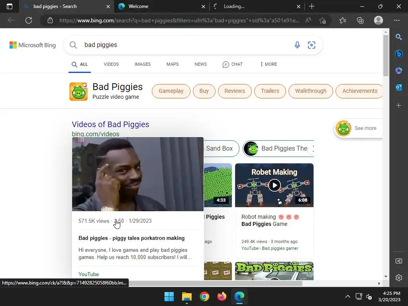Select the Bad Piggies Theme filter chip
The width and height of the screenshot is (408, 306).
pos(279,149)
